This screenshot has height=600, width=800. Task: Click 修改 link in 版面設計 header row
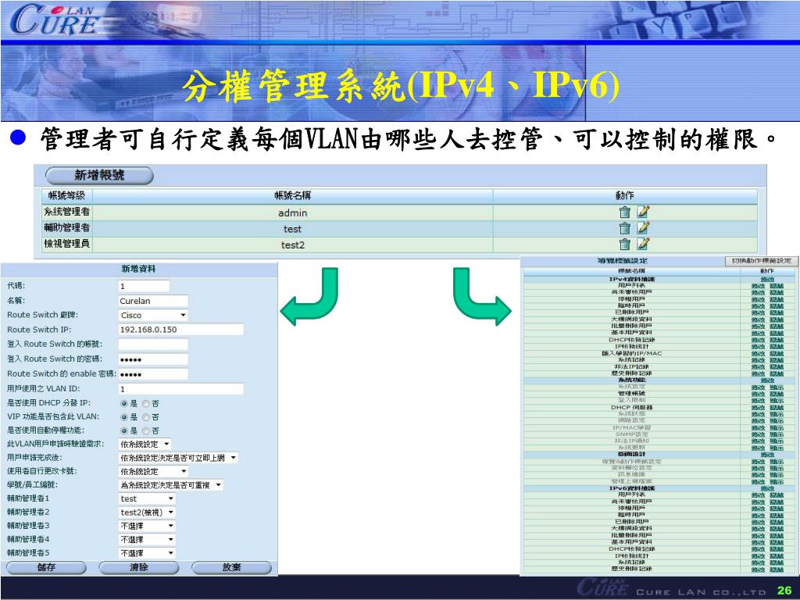click(x=767, y=455)
